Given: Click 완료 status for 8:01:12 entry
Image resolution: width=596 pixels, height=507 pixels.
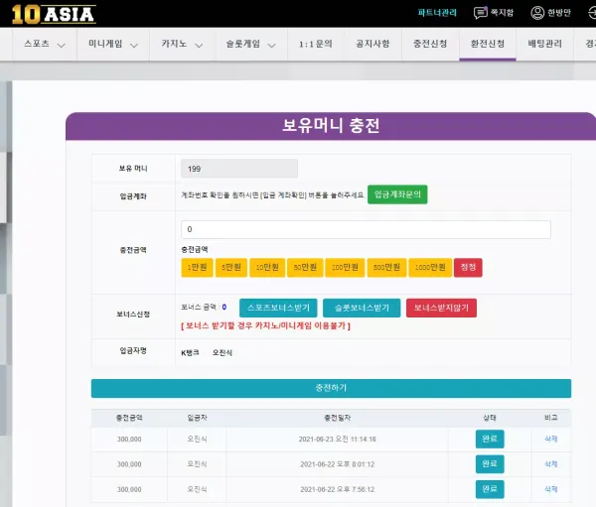Looking at the screenshot, I should coord(490,463).
